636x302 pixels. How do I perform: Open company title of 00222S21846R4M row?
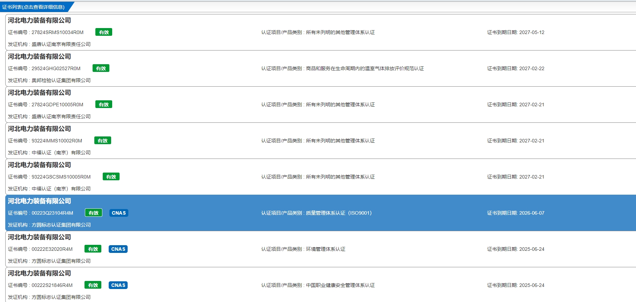click(x=40, y=274)
